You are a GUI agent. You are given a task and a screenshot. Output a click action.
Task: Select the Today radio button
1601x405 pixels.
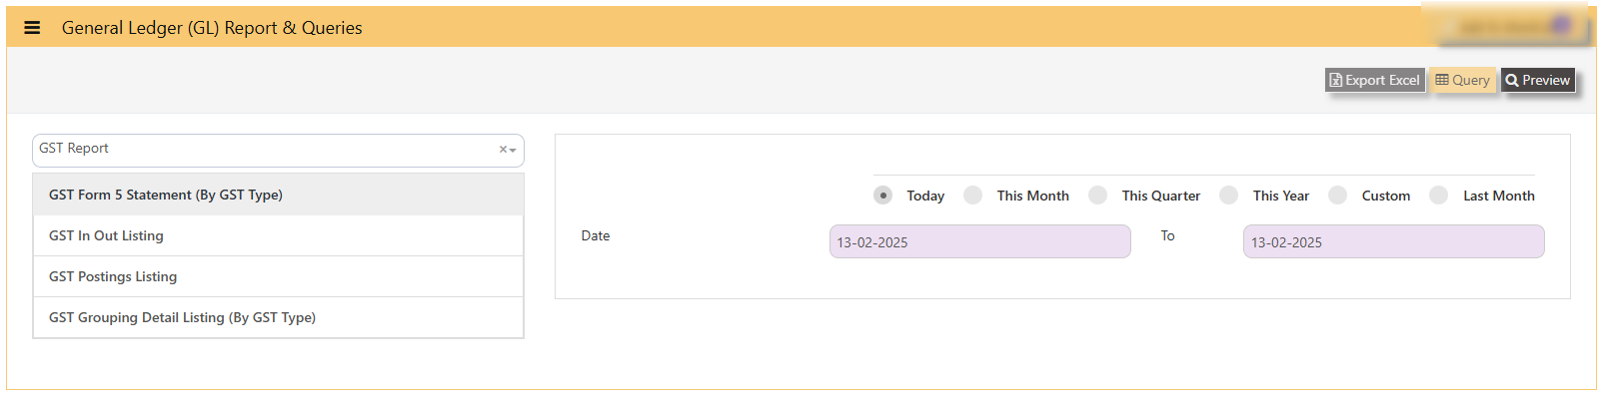click(x=882, y=195)
